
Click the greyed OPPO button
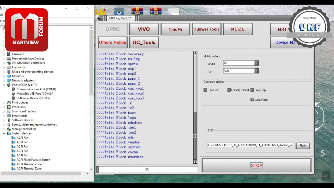112,29
